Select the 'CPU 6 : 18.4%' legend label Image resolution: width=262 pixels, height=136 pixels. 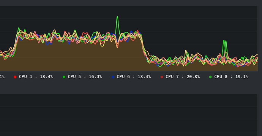pyautogui.click(x=134, y=77)
